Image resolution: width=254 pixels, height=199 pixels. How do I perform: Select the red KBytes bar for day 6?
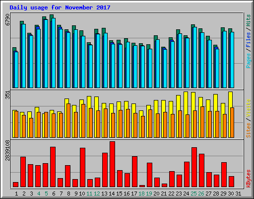53,167
